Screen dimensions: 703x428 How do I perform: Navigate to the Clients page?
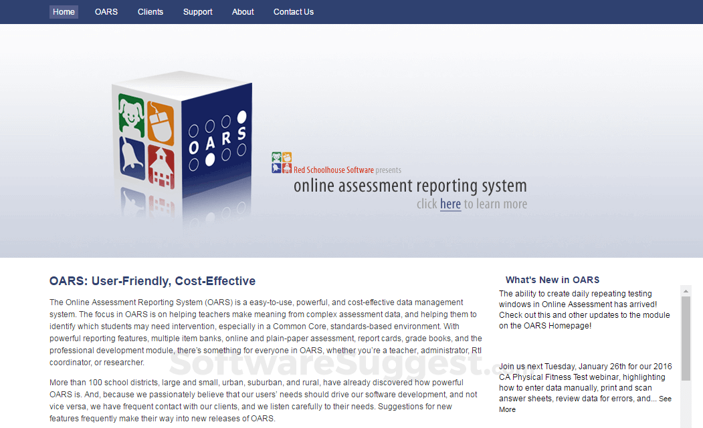click(x=150, y=11)
